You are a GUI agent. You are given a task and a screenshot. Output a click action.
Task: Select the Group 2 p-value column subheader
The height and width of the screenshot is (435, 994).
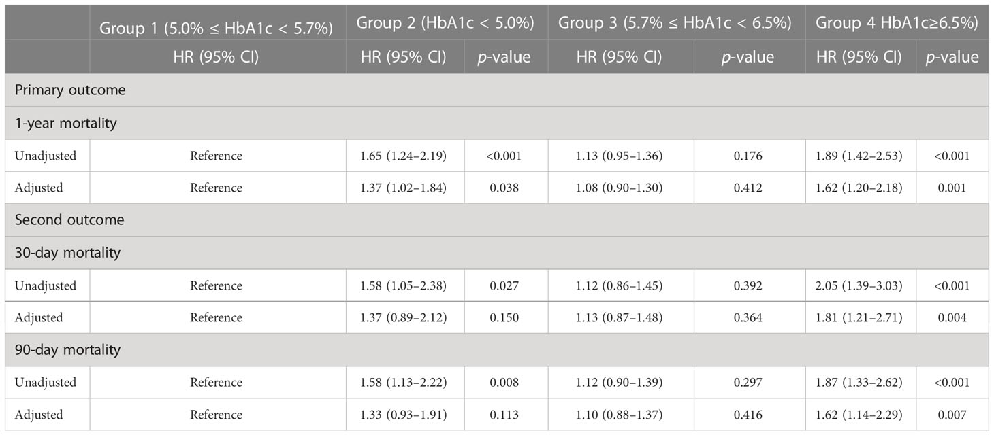506,57
